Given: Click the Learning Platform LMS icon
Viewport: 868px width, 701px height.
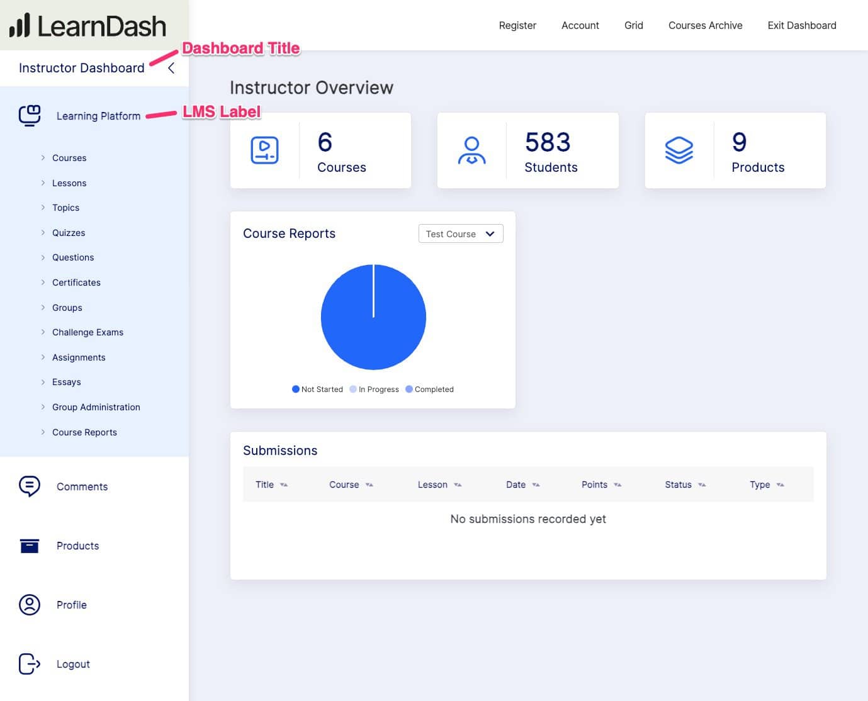Looking at the screenshot, I should coord(29,115).
